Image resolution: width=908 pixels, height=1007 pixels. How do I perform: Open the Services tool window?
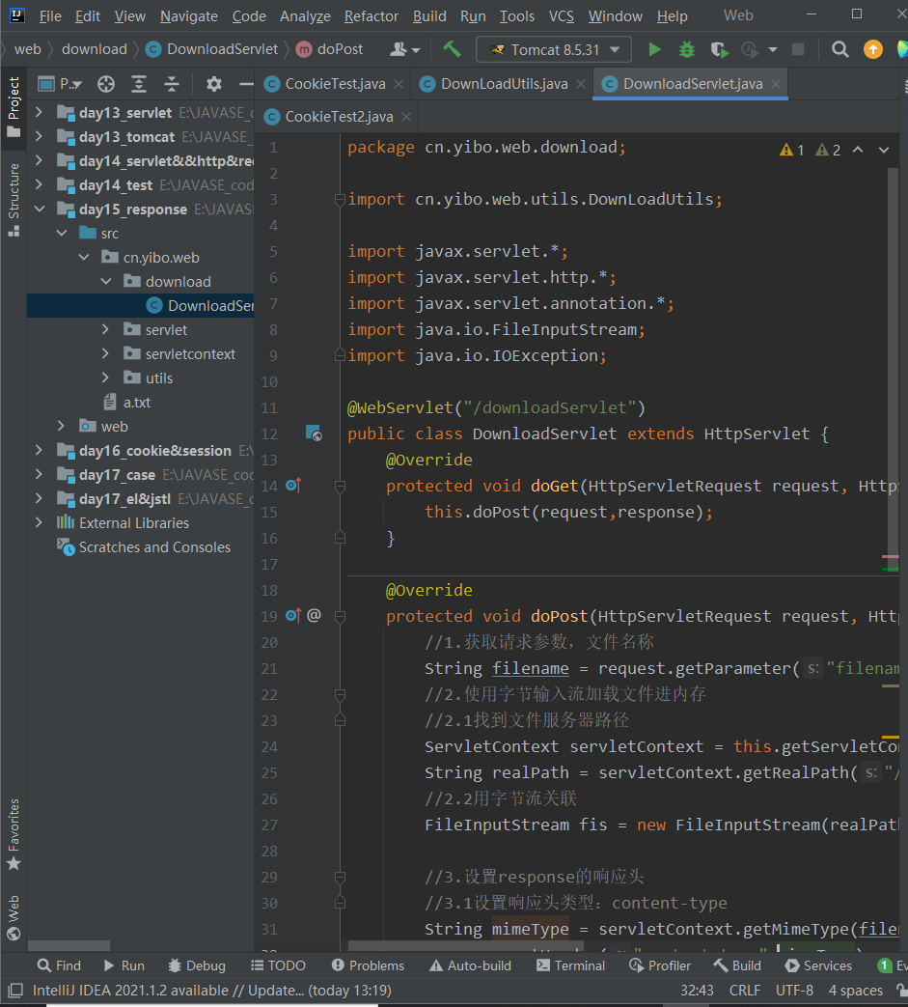coord(818,965)
